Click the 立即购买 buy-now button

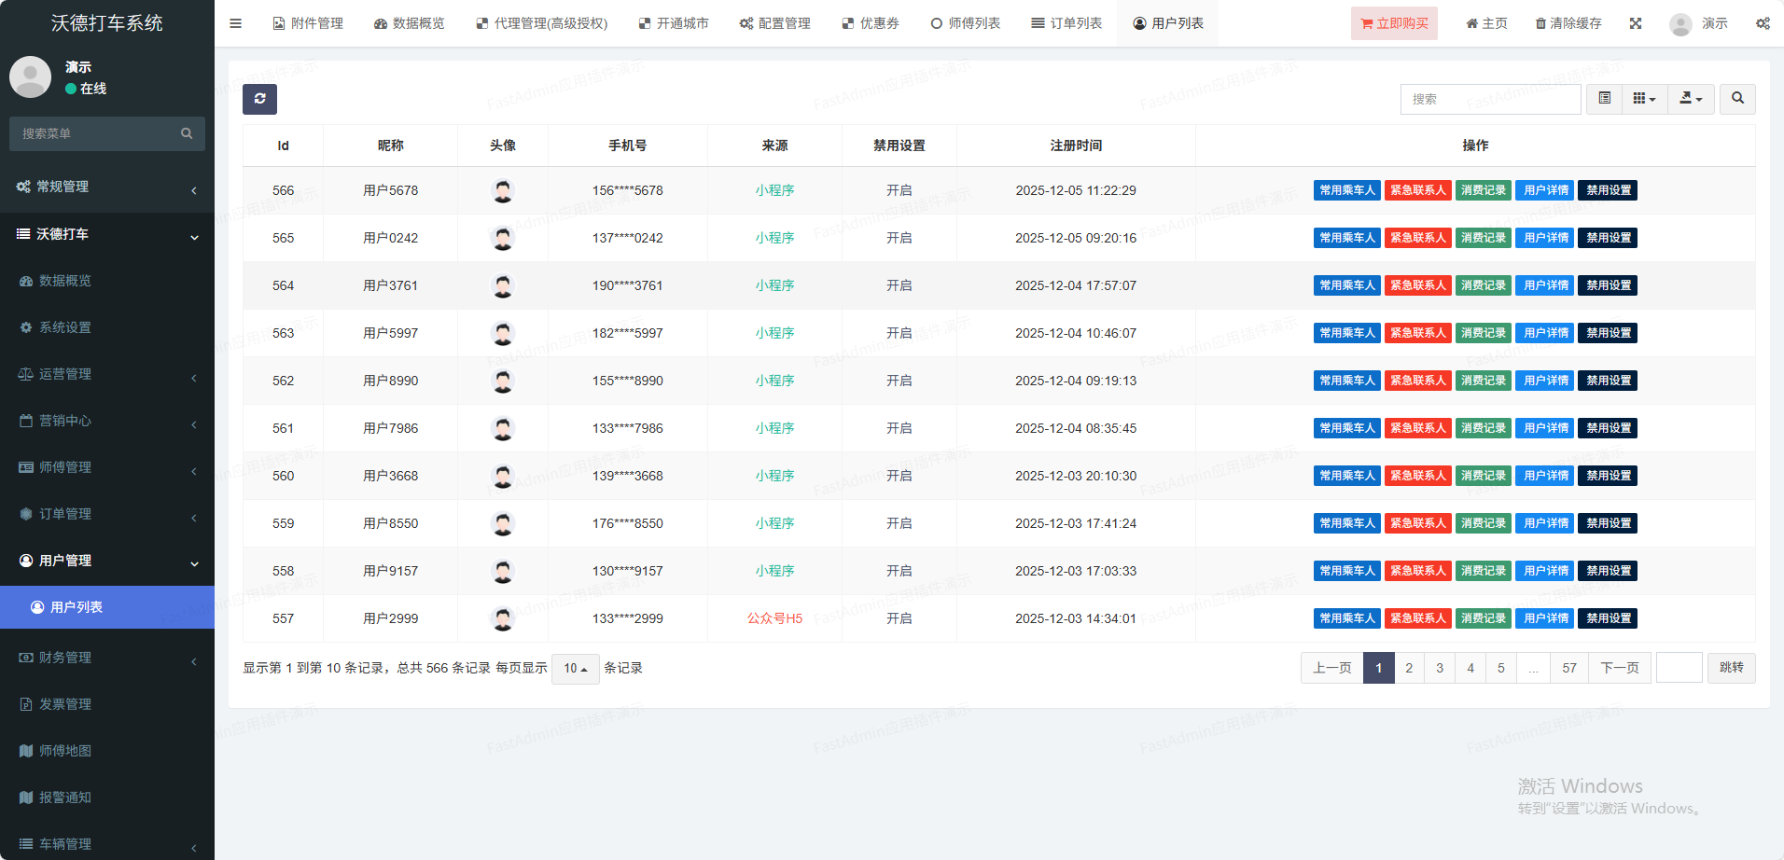point(1394,23)
